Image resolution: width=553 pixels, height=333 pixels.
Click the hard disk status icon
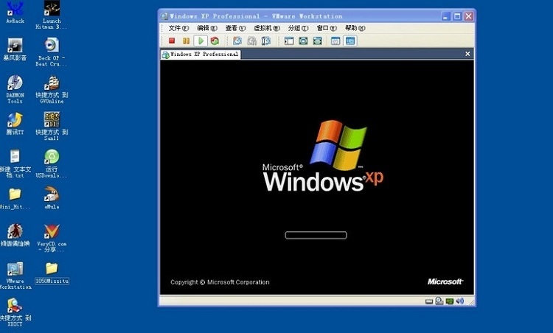[x=428, y=301]
